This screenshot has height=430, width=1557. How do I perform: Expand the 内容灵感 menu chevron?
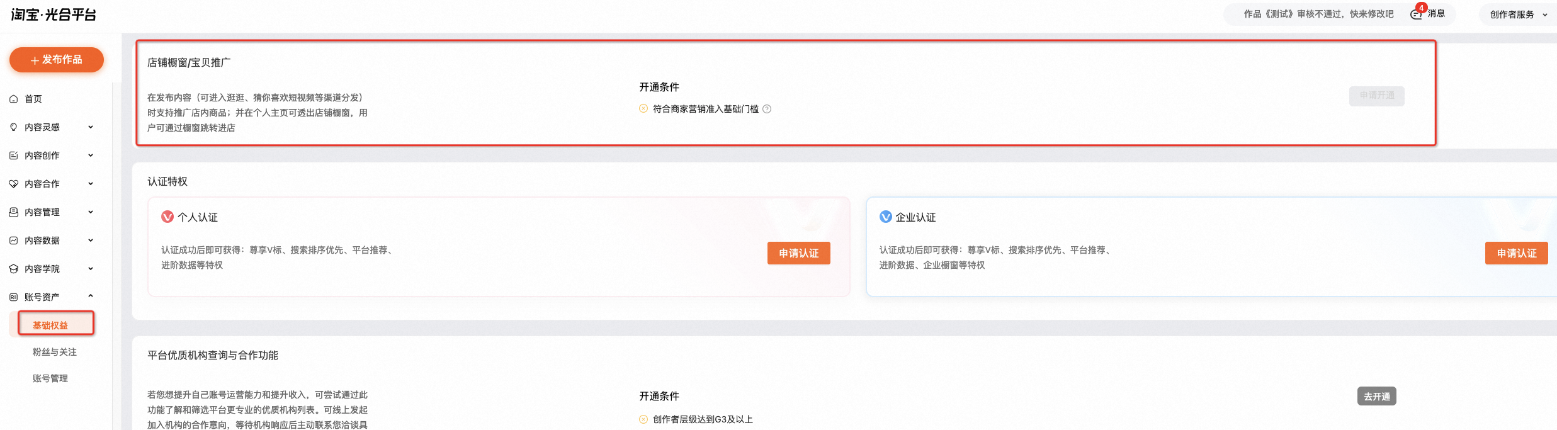coord(91,127)
